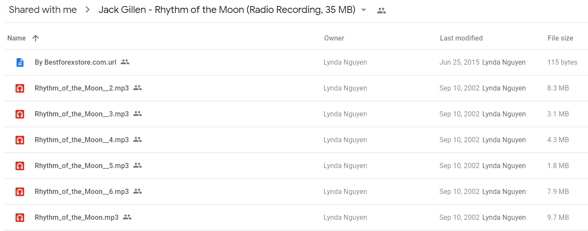Reverse sort order with the Name arrow
588x231 pixels.
[x=35, y=38]
